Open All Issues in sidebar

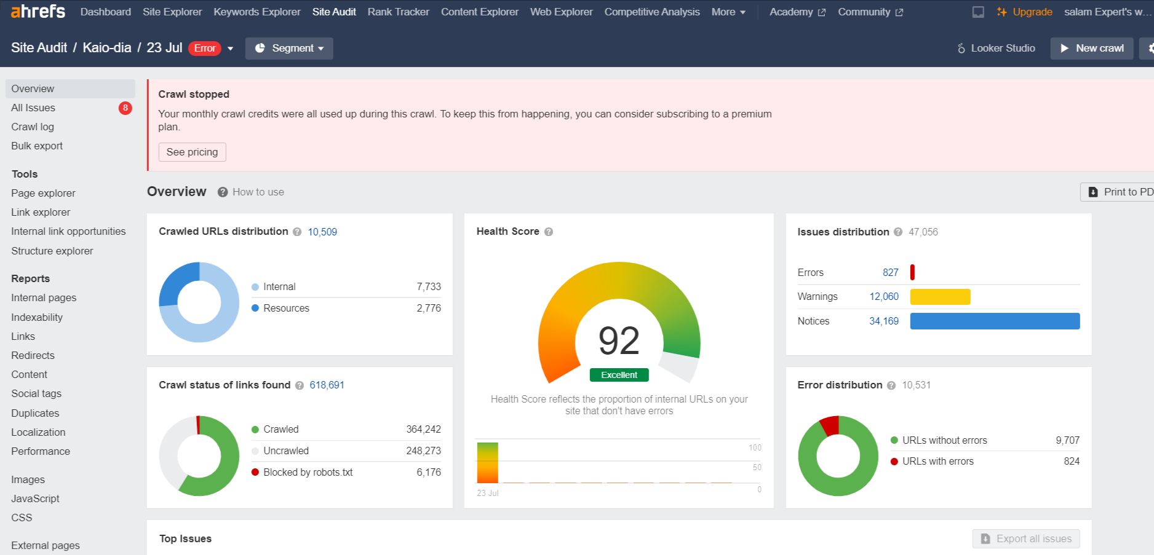tap(33, 108)
